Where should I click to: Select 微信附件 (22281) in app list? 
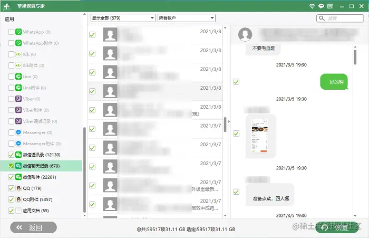[x=41, y=177]
